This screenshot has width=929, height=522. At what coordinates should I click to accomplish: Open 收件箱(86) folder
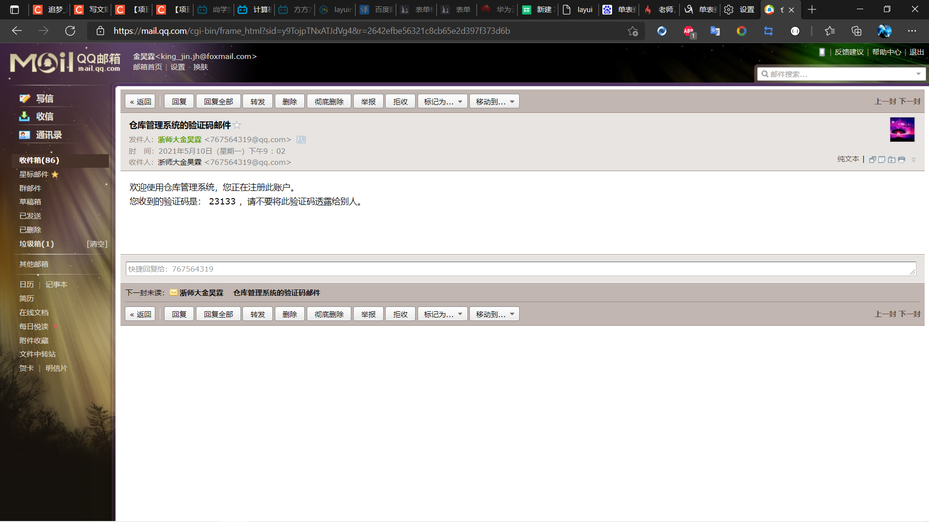(x=39, y=160)
